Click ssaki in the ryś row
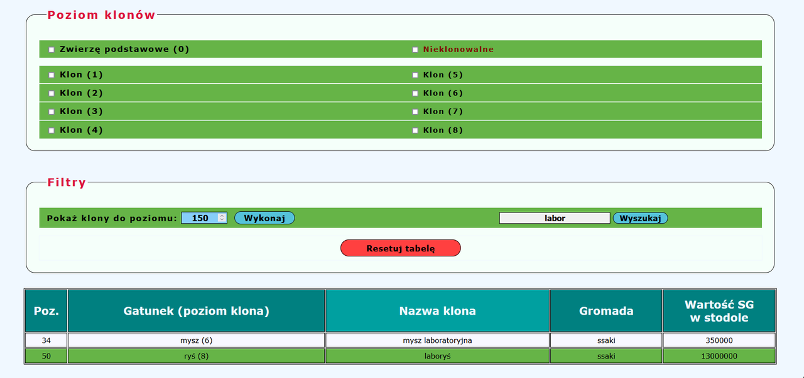The height and width of the screenshot is (378, 804). click(x=606, y=356)
